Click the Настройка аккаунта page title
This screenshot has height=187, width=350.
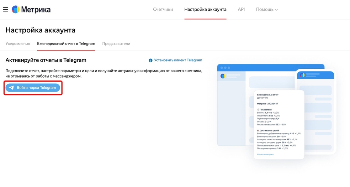(x=41, y=30)
